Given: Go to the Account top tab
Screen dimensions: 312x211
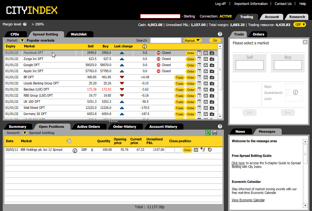Looking at the screenshot, I should pos(272,17).
